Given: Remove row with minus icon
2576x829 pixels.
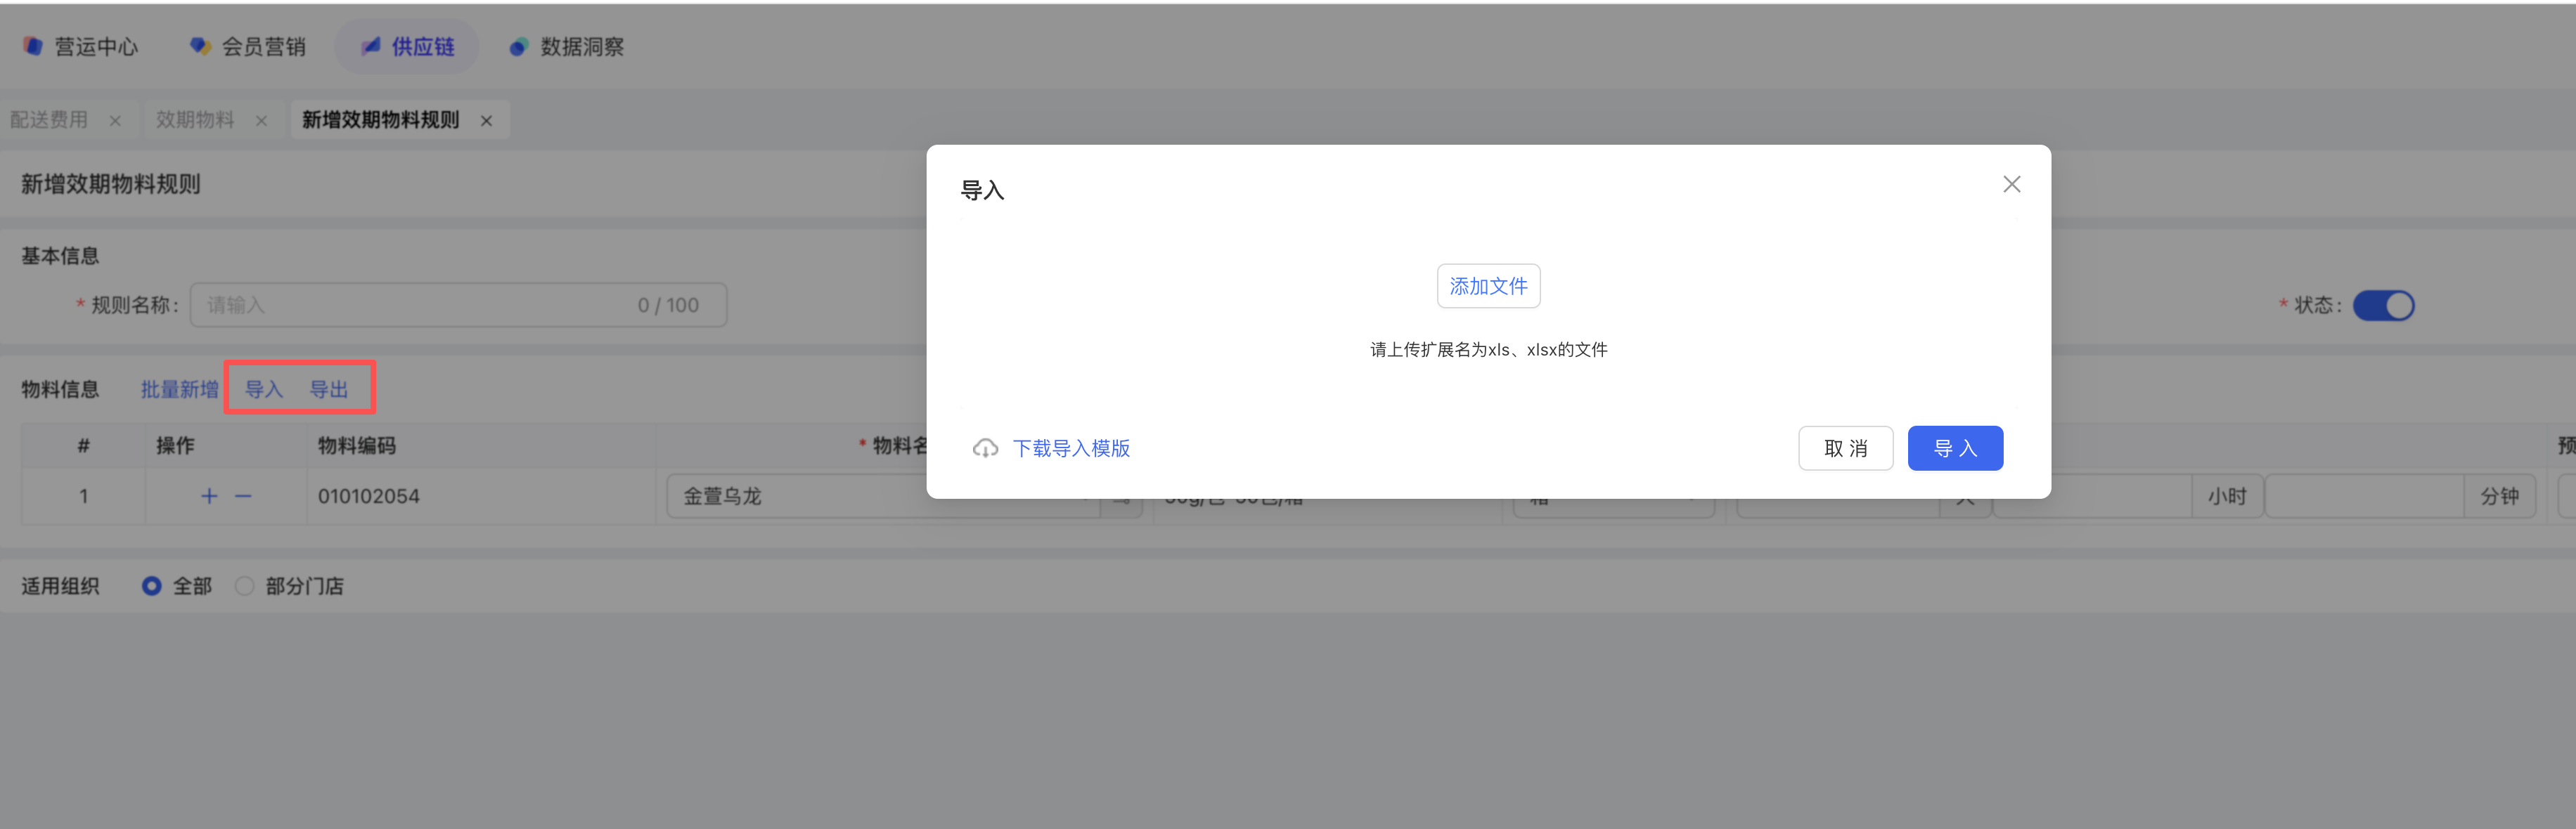Looking at the screenshot, I should (243, 495).
